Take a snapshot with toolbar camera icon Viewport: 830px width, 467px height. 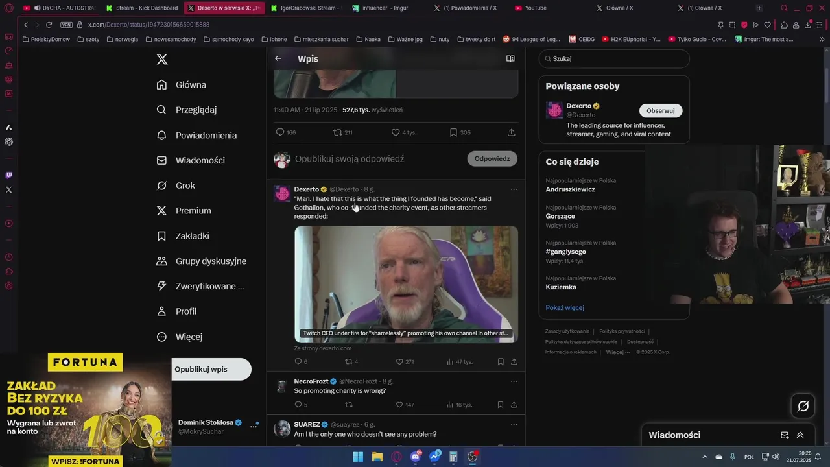[732, 25]
